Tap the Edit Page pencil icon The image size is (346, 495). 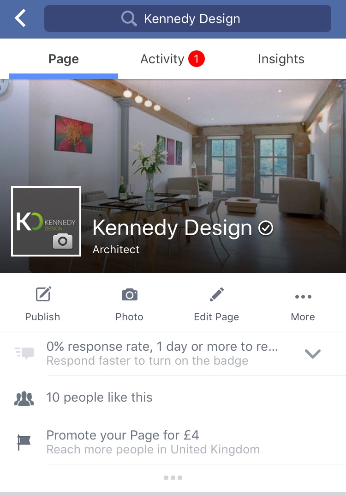(x=217, y=294)
